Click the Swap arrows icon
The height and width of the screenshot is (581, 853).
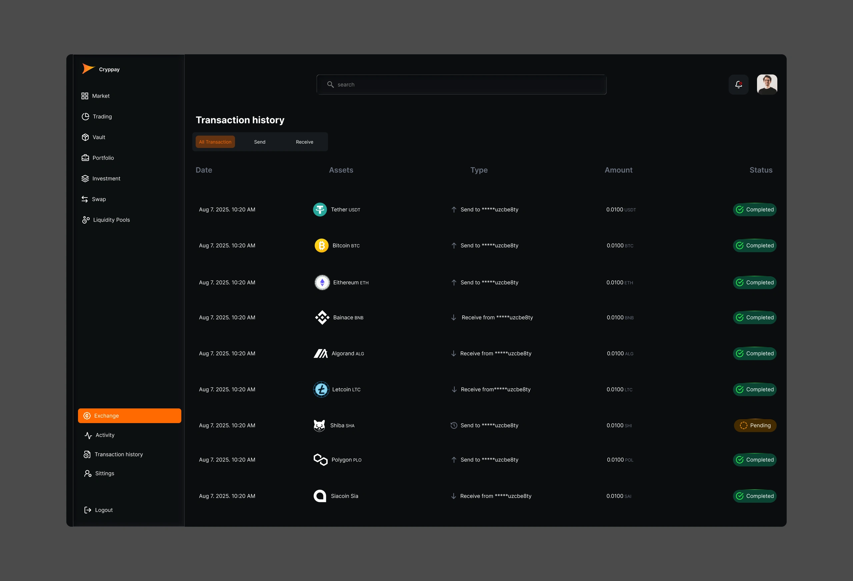pyautogui.click(x=85, y=199)
